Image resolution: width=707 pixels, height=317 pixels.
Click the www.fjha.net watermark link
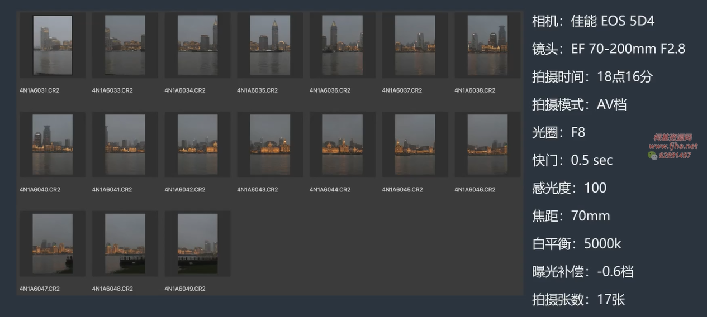673,146
